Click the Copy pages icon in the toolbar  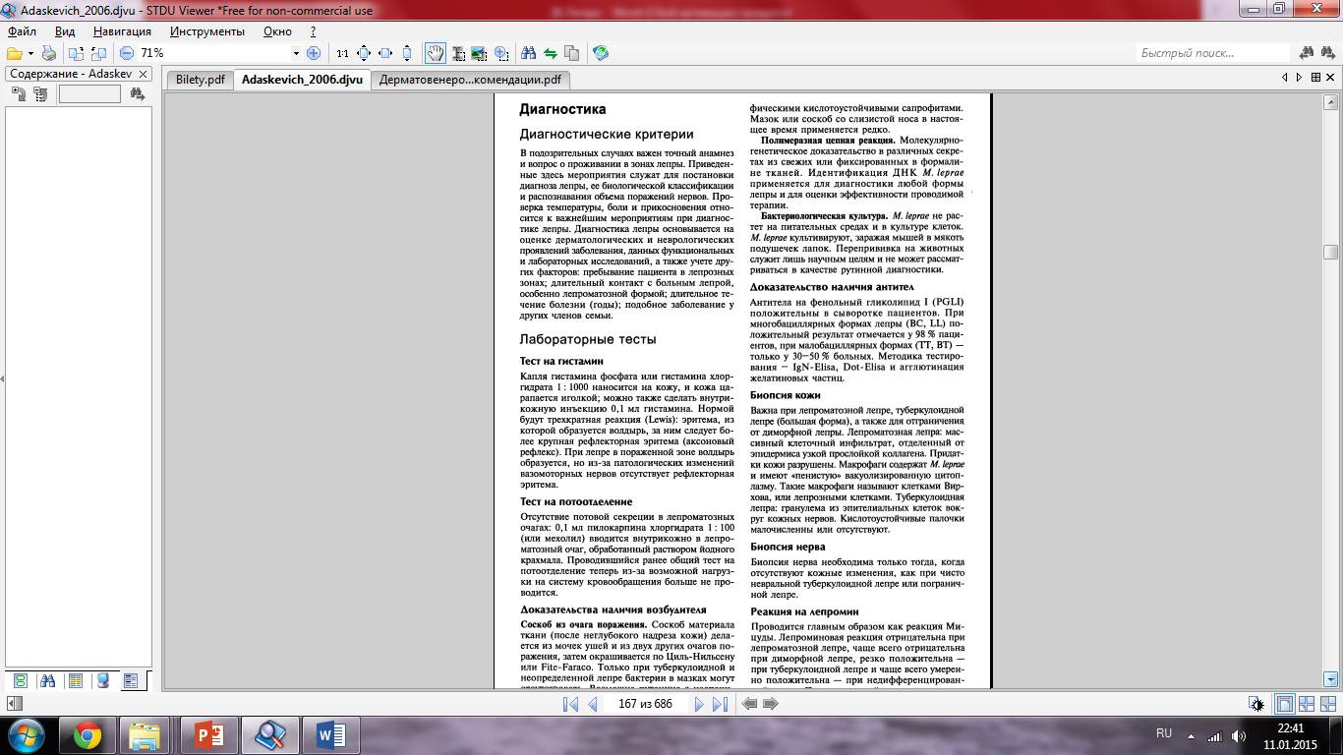point(572,53)
